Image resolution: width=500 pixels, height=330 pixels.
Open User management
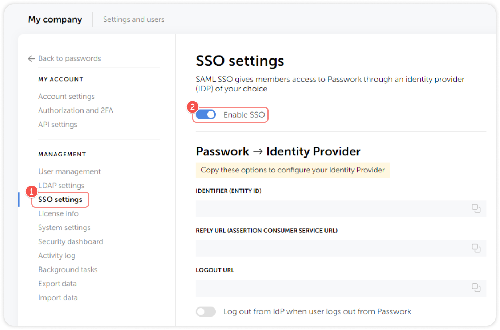(69, 171)
